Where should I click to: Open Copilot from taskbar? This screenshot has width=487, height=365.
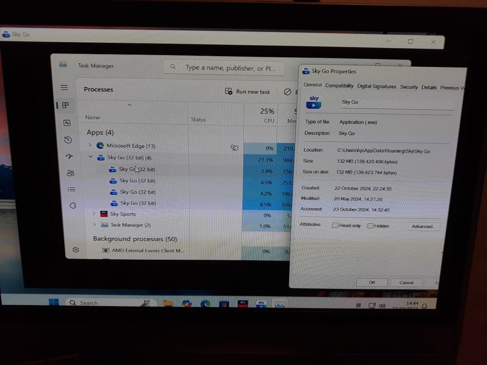187,304
